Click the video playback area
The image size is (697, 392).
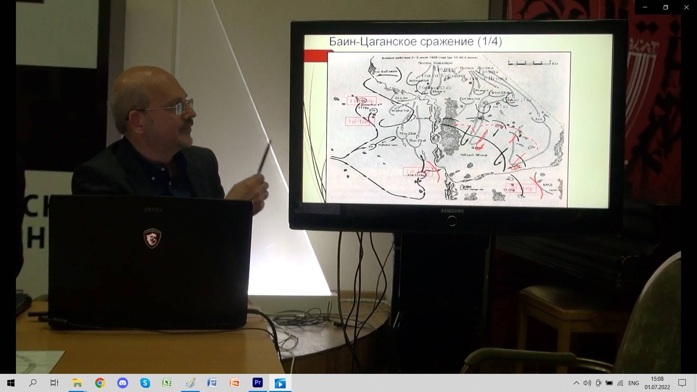point(348,189)
